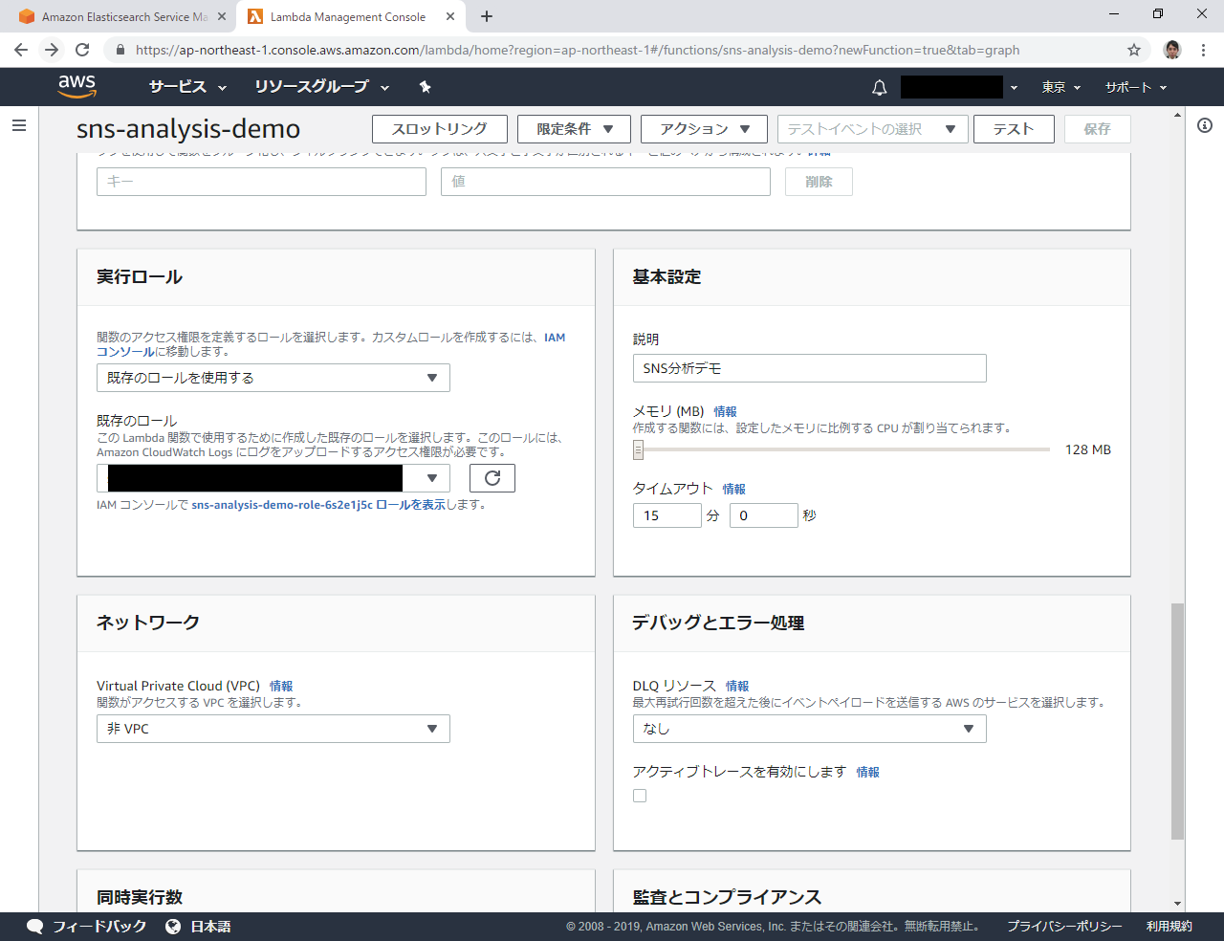Click the memory slider handle
Viewport: 1224px width, 941px height.
click(x=638, y=449)
